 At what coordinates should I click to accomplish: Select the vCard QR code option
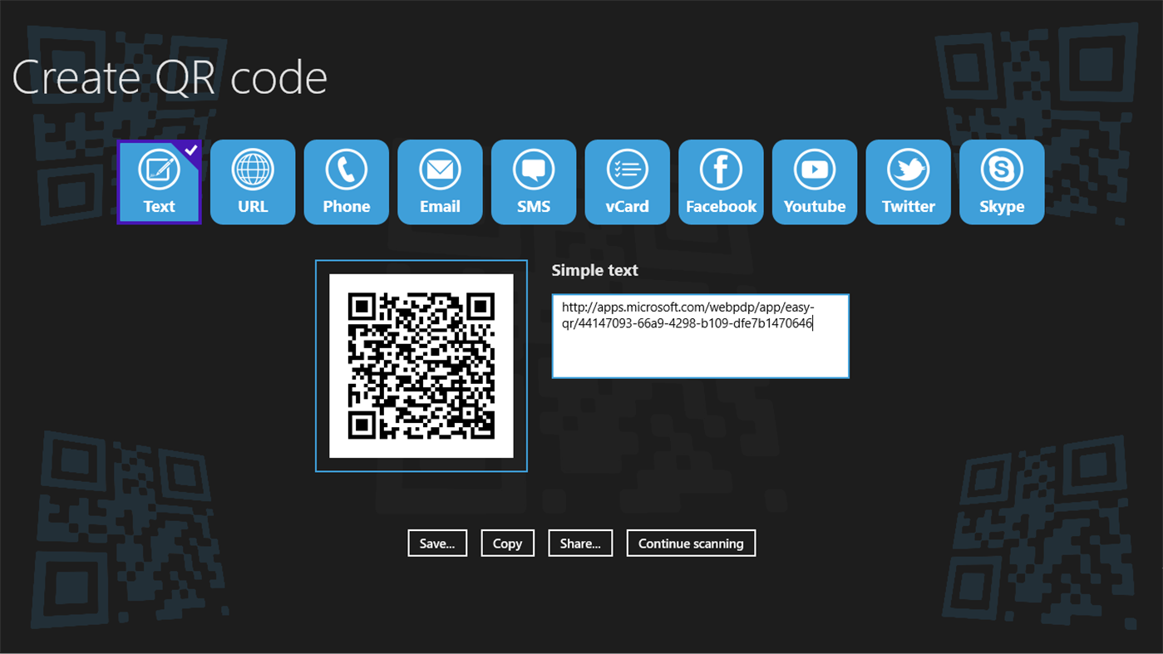click(x=627, y=182)
